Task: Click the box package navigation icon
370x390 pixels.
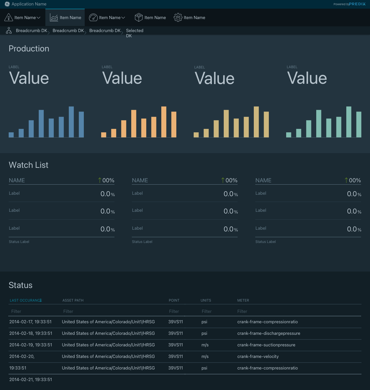Action: [x=139, y=18]
